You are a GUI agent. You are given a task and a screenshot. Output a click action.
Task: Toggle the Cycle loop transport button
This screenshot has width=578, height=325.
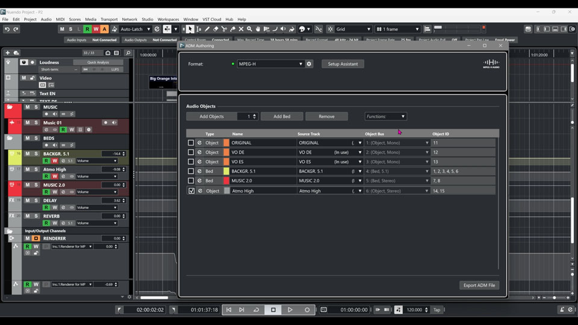point(256,310)
